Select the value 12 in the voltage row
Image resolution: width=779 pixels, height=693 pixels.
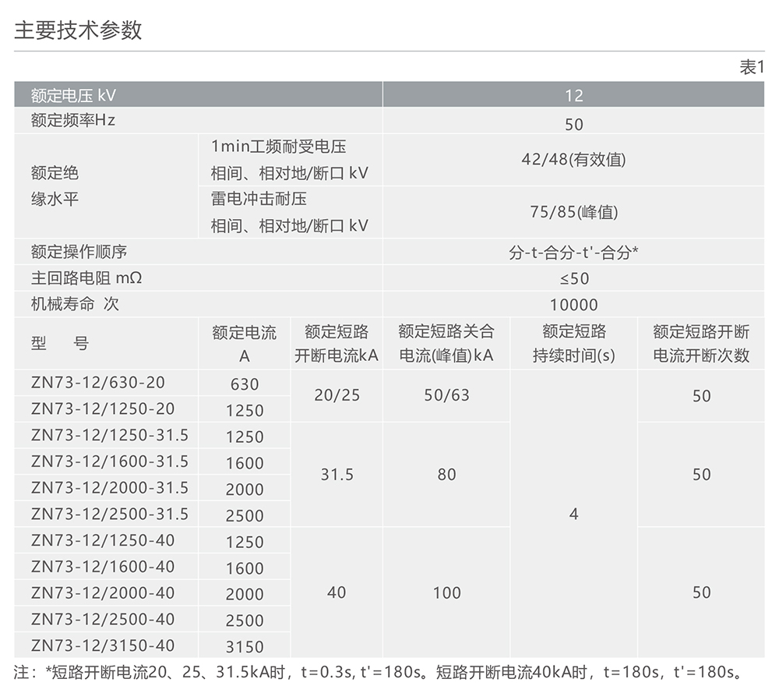pyautogui.click(x=575, y=95)
